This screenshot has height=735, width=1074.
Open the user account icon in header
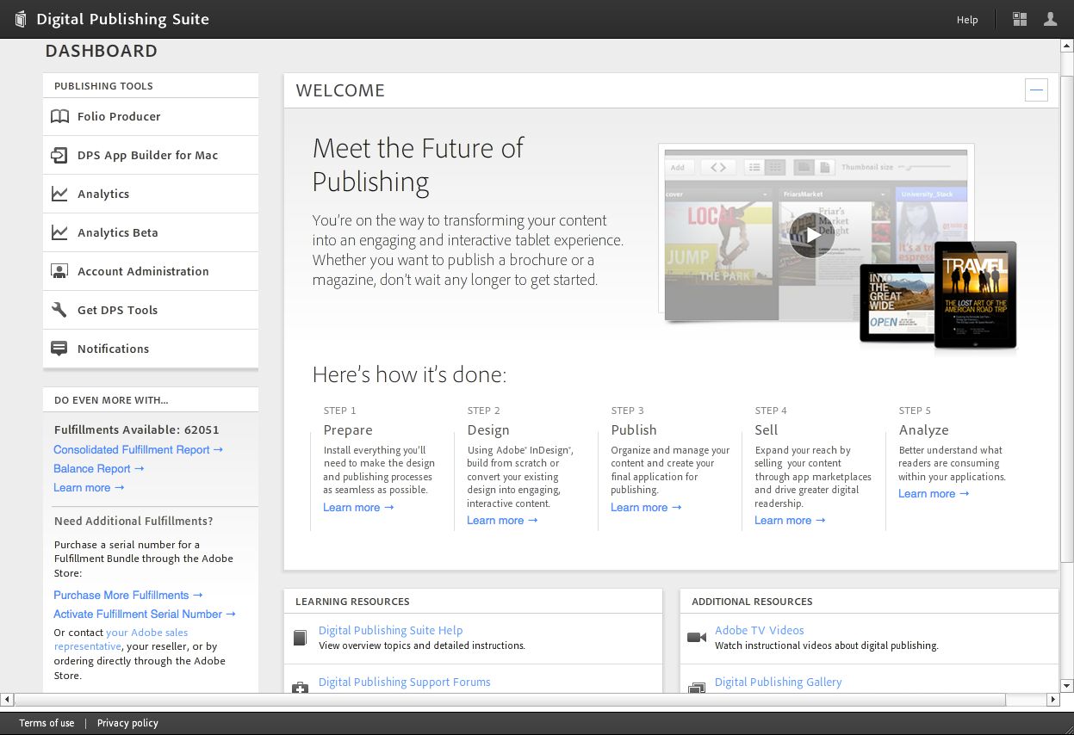tap(1050, 19)
